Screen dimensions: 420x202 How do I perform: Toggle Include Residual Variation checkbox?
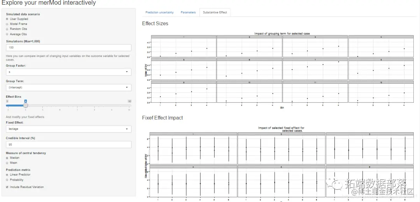coord(7,187)
